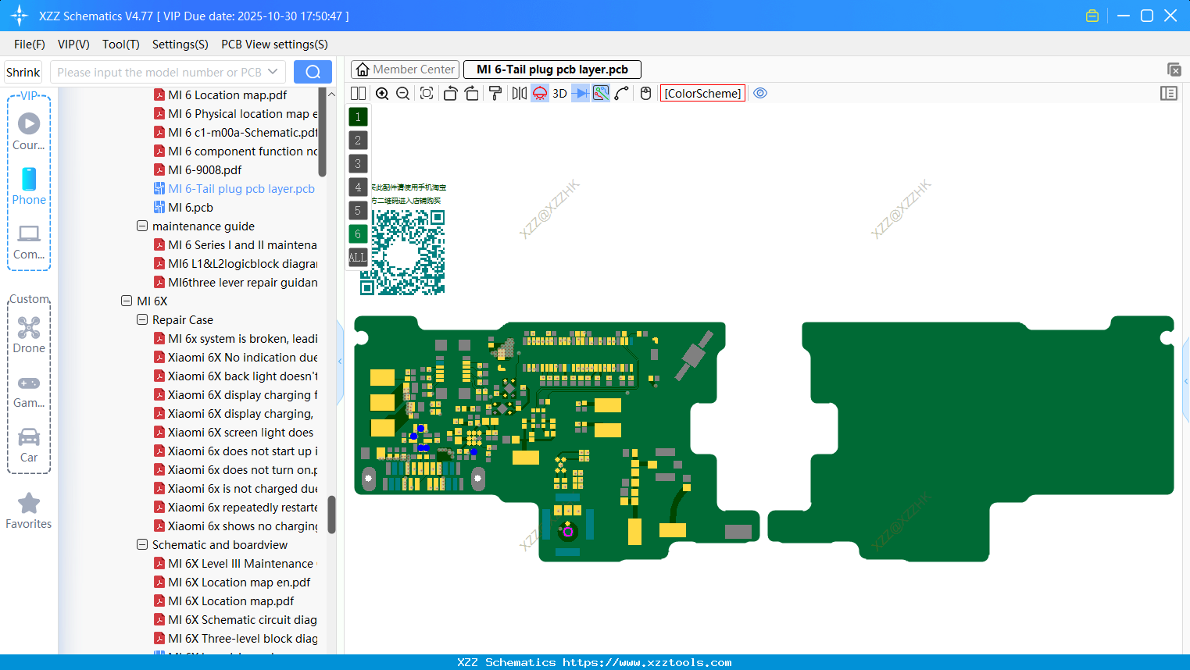Viewport: 1190px width, 670px height.
Task: Open the Course sidebar icon
Action: click(29, 131)
